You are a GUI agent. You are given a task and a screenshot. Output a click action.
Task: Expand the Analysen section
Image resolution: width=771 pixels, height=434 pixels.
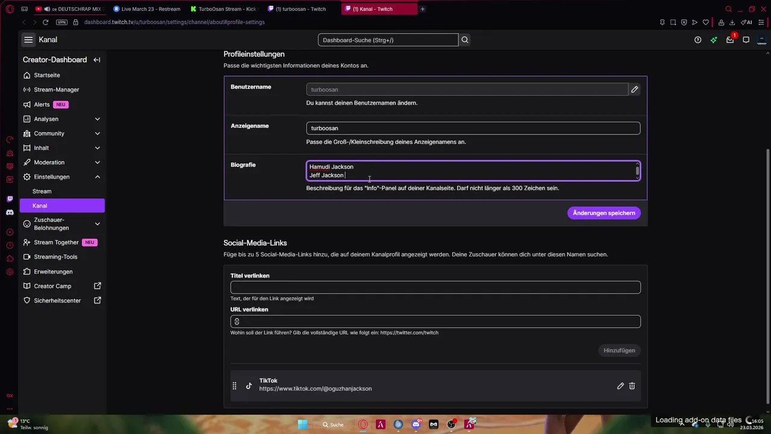point(98,119)
